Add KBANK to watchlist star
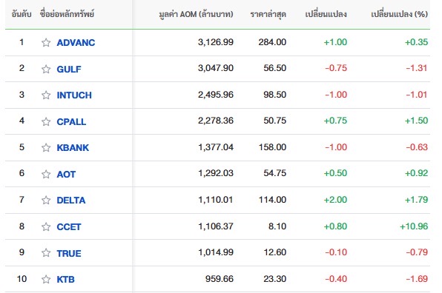This screenshot has height=293, width=442. pos(46,147)
